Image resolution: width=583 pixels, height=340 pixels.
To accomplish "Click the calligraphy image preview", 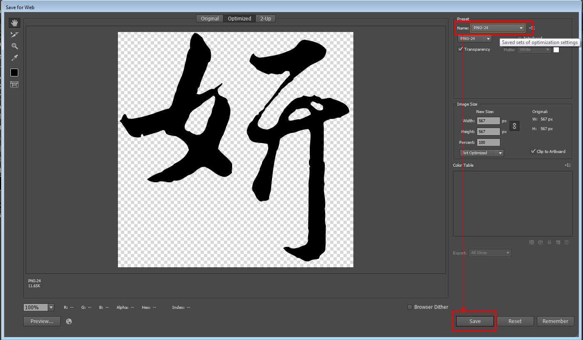I will (x=236, y=150).
